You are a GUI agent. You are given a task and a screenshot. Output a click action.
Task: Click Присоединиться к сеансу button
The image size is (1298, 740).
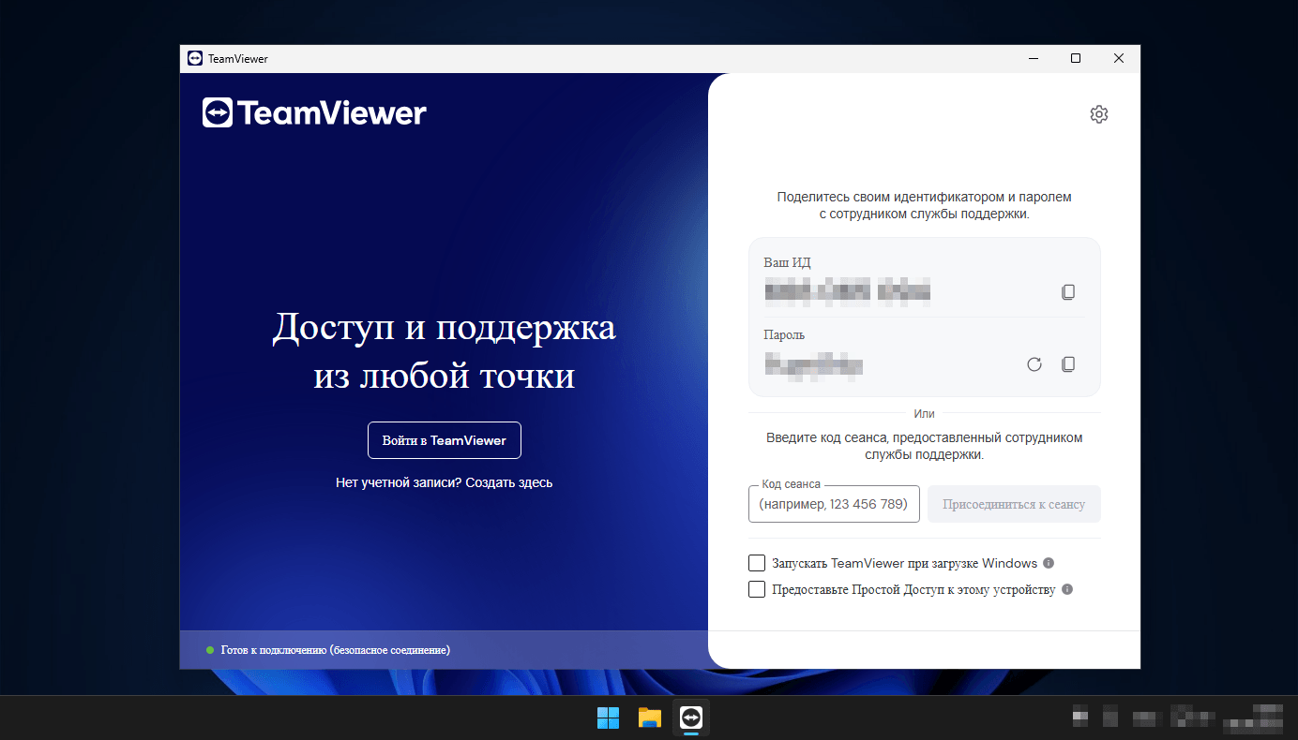pos(1014,504)
